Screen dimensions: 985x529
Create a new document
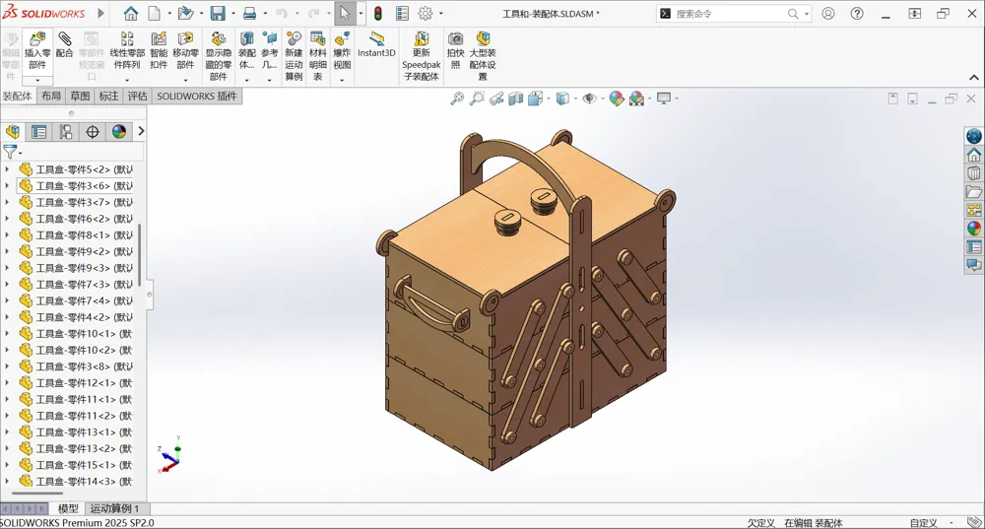pyautogui.click(x=154, y=13)
